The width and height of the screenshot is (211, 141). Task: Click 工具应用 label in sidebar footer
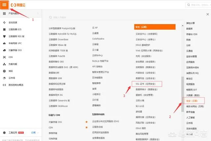13,133
